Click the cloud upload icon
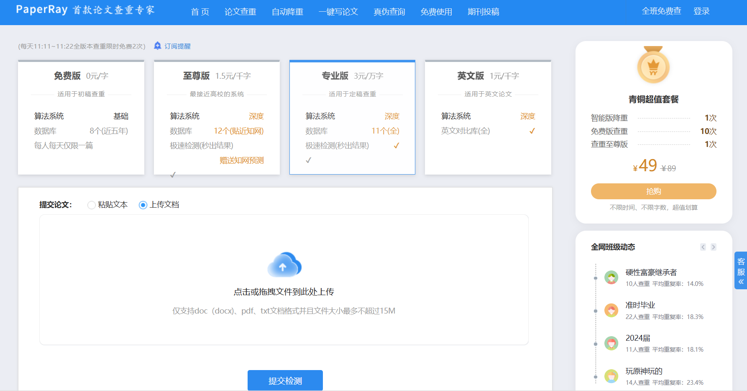Viewport: 747px width, 391px height. [x=284, y=265]
